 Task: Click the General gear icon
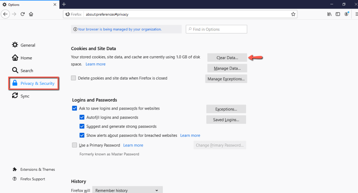(15, 45)
